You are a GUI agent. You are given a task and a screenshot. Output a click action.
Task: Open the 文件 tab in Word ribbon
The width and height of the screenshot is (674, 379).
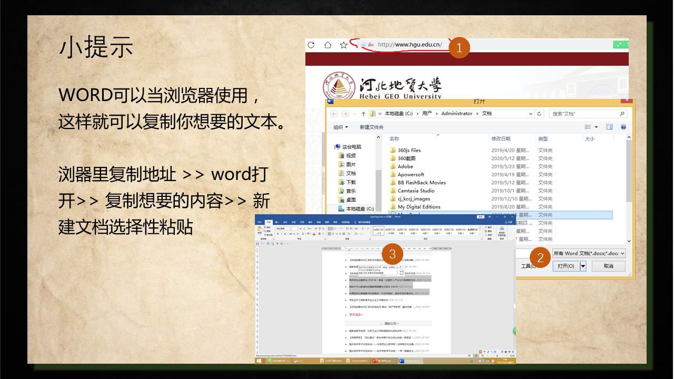click(x=259, y=222)
